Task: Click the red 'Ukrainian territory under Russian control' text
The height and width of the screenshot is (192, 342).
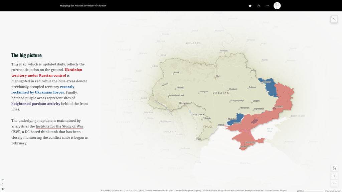Action: 46,73
